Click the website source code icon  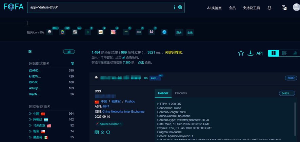point(97,132)
